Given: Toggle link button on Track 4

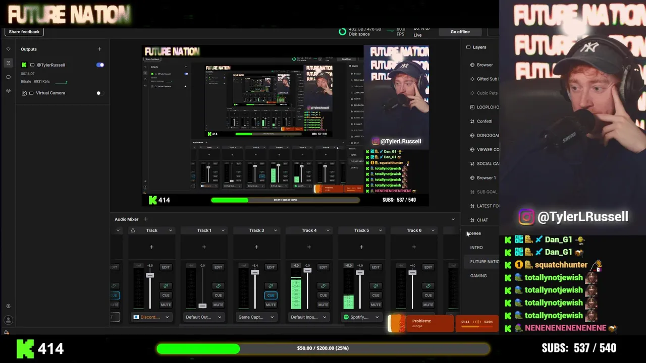Looking at the screenshot, I should (x=323, y=286).
